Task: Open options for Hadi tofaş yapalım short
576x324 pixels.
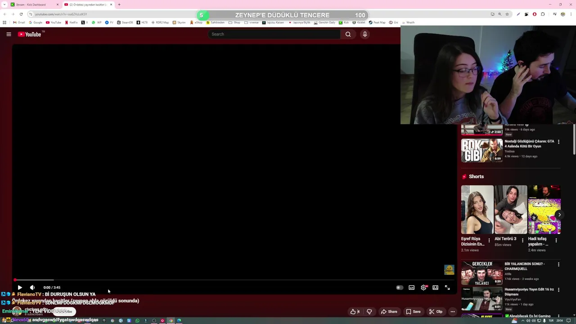Action: [x=556, y=241]
